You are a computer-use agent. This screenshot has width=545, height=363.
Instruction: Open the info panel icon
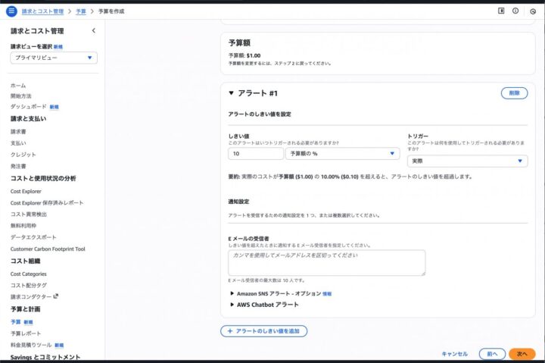tap(515, 11)
